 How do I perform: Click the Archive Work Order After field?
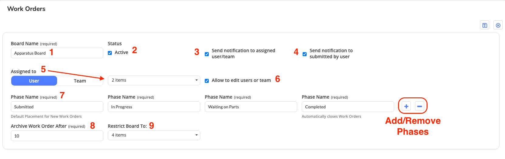coord(57,136)
